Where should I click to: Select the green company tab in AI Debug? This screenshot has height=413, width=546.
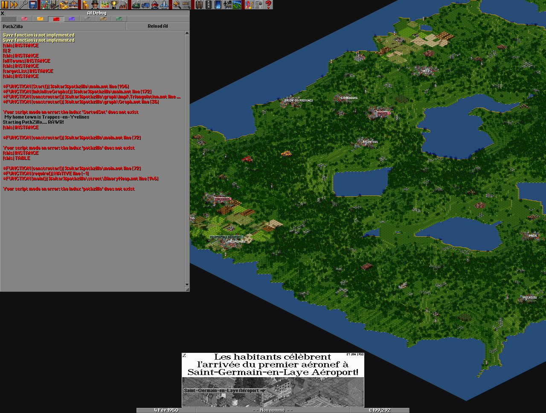point(119,19)
